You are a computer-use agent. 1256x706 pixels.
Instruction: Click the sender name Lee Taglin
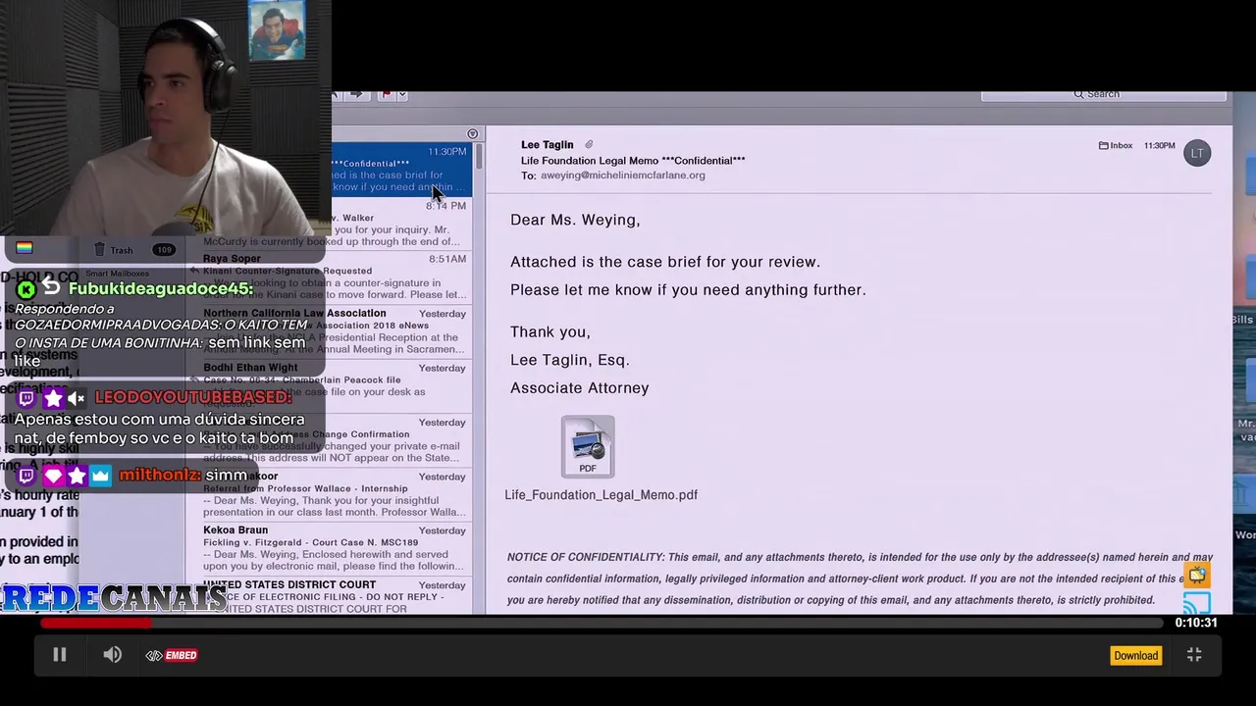click(548, 145)
